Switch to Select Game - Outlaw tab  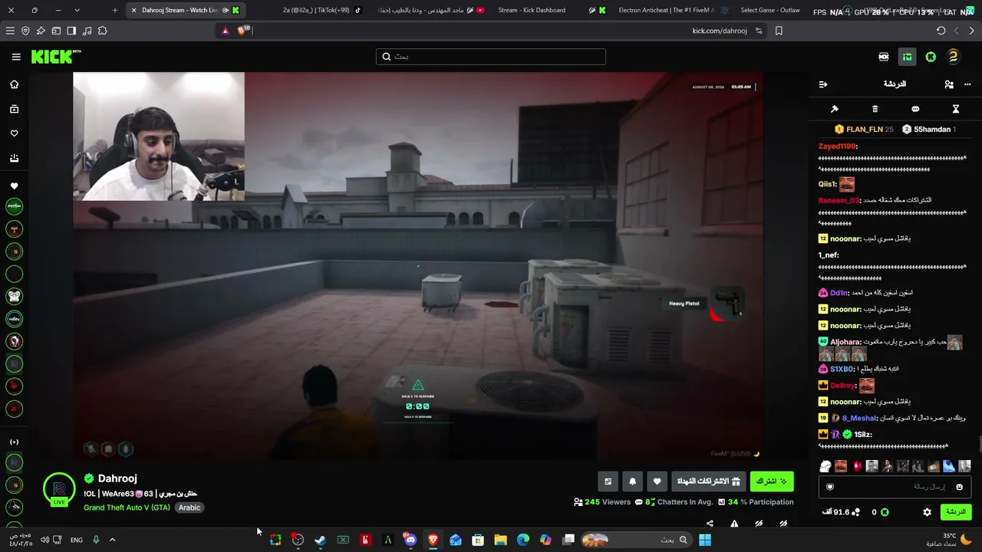click(x=770, y=10)
